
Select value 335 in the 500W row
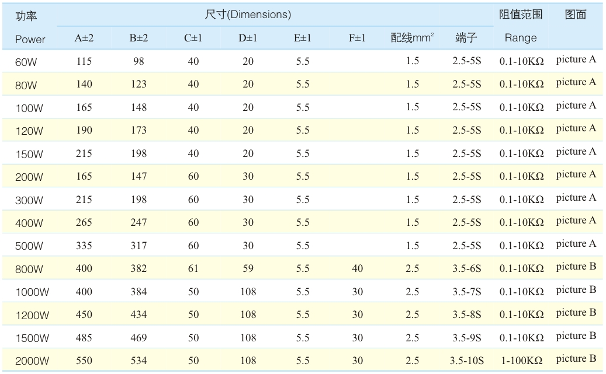point(84,246)
